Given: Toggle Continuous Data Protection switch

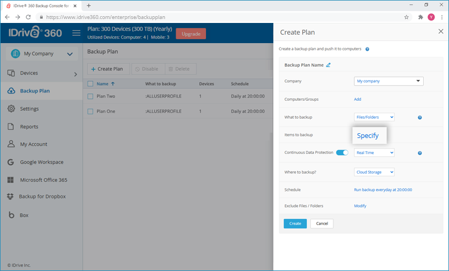Looking at the screenshot, I should click(342, 152).
